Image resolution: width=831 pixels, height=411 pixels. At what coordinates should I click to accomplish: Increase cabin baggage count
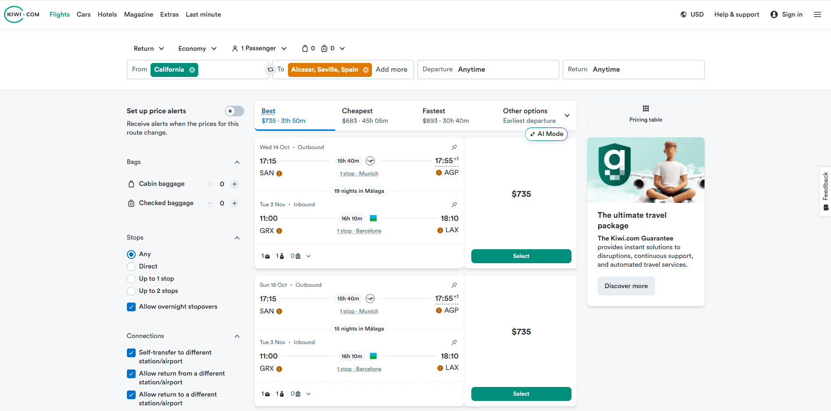[x=235, y=184]
